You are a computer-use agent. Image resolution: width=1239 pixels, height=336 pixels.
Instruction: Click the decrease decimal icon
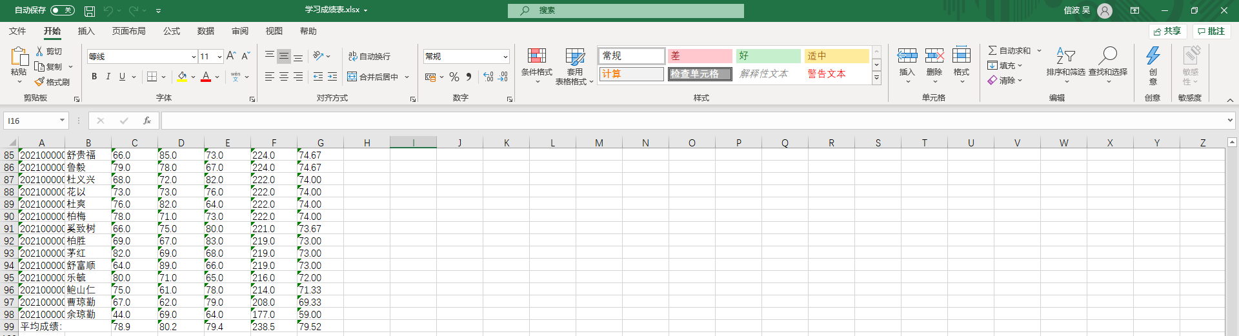[x=503, y=77]
